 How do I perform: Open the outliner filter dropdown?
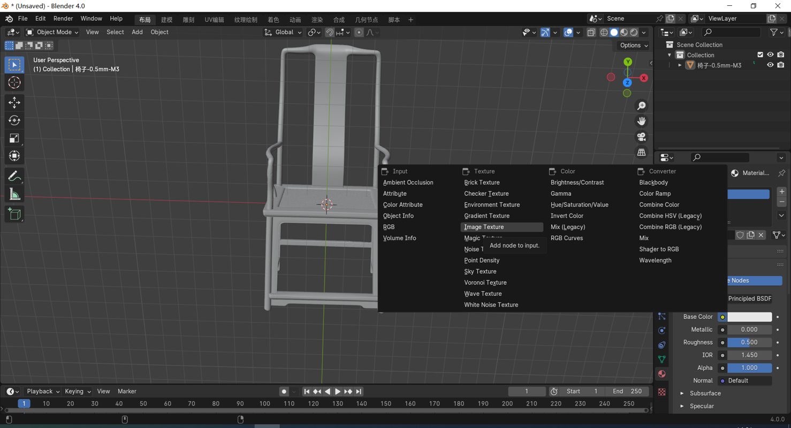pos(777,33)
